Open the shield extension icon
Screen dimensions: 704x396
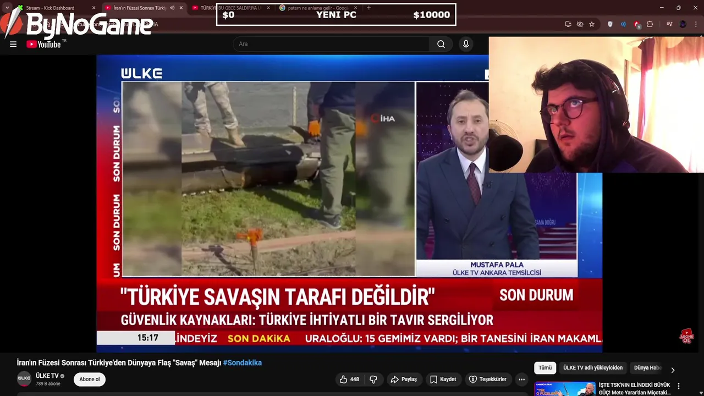click(610, 24)
